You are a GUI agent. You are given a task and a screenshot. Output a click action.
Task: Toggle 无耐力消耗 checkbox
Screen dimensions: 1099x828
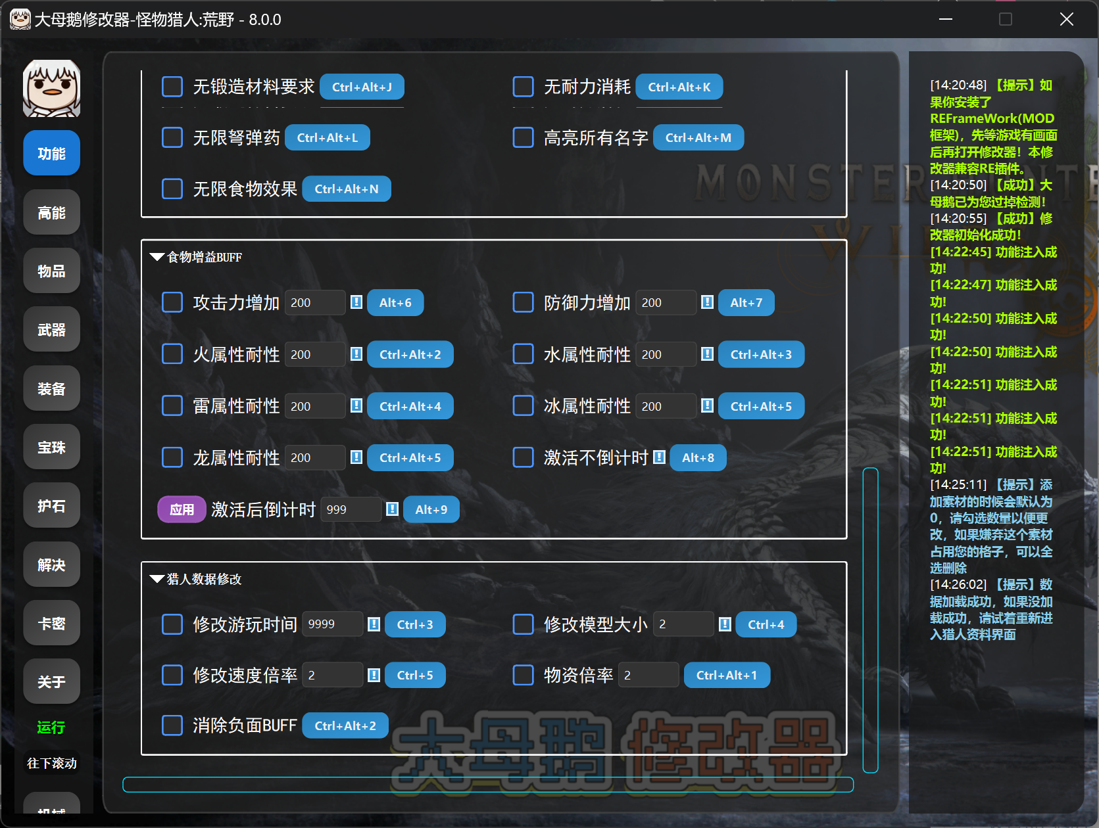click(x=523, y=87)
